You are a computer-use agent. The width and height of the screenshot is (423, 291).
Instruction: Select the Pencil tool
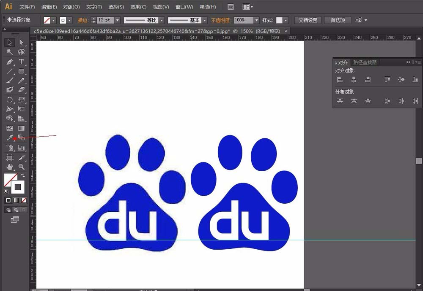(x=21, y=81)
